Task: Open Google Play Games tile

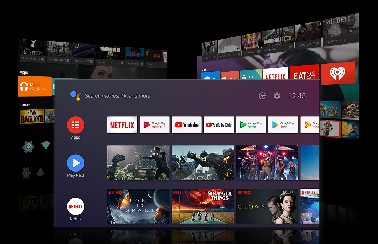Action: coord(251,125)
